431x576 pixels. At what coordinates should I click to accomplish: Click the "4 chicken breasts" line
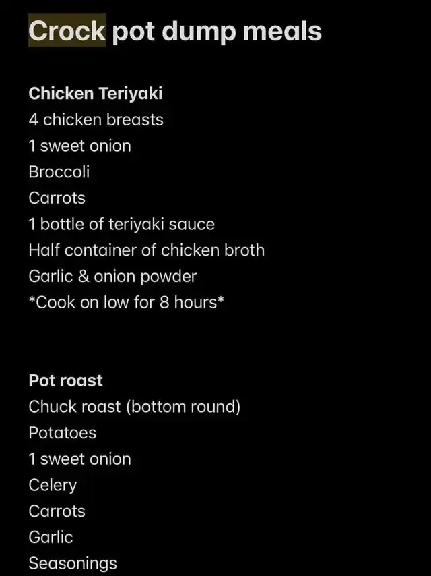96,120
